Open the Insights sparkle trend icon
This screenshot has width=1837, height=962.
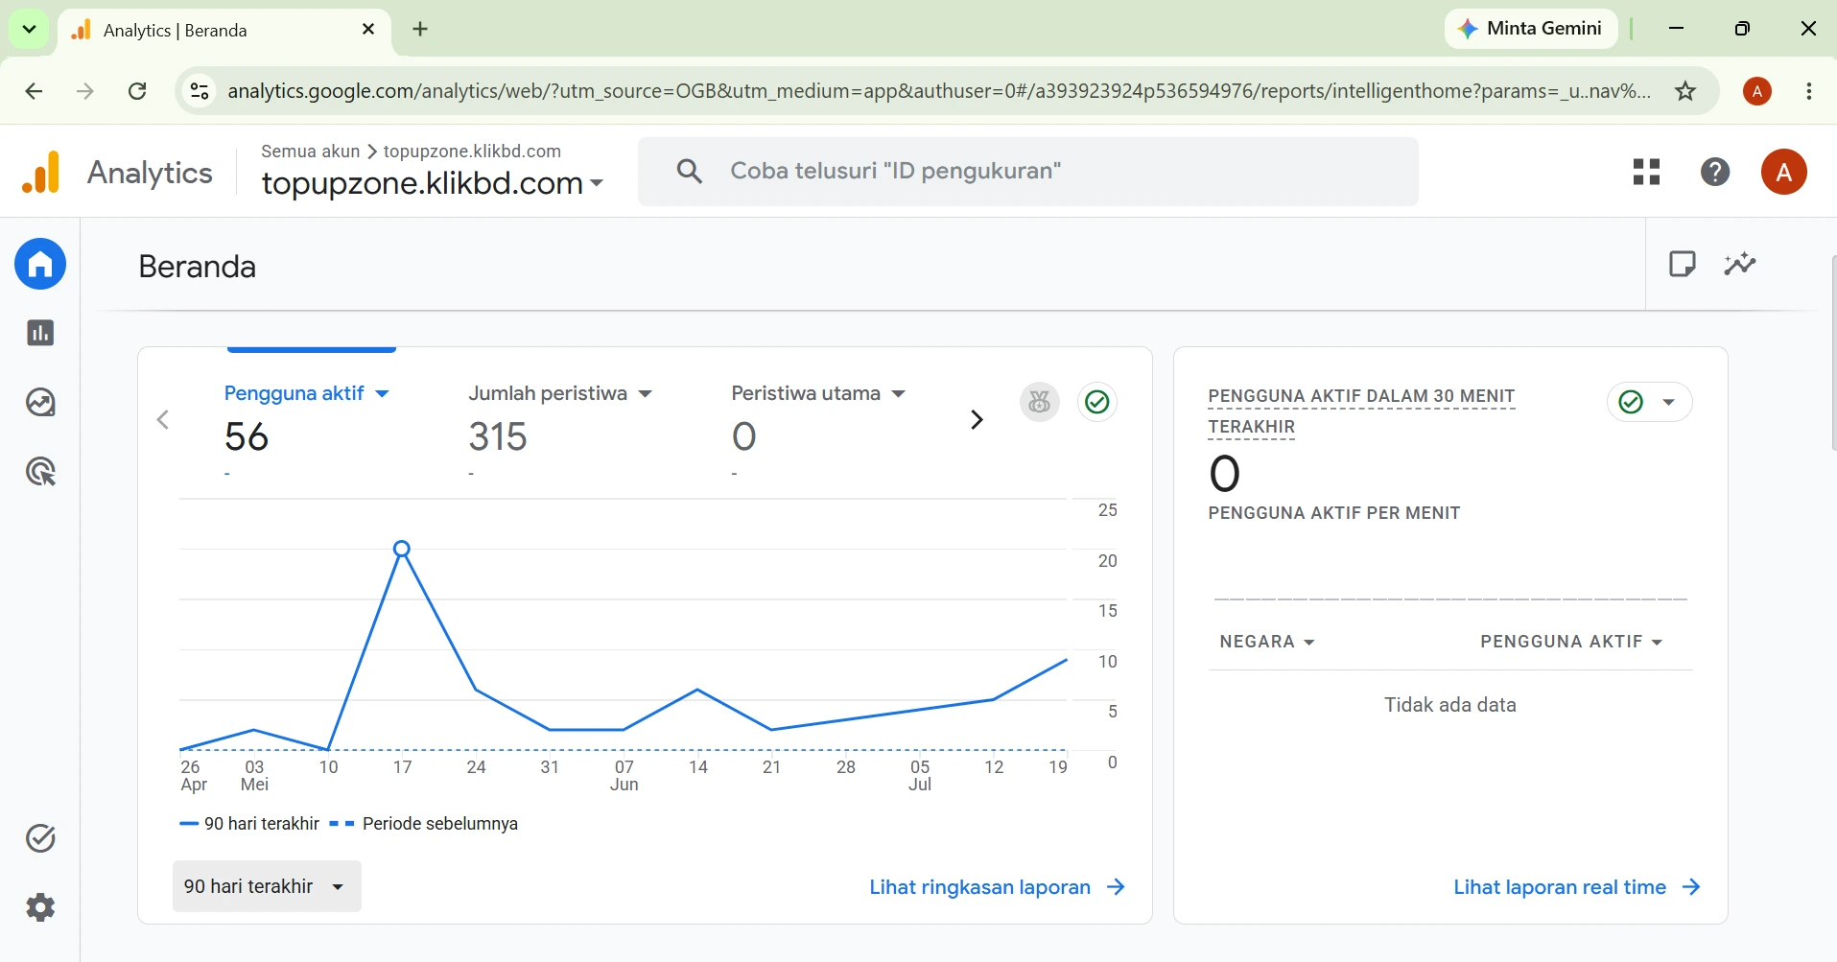point(1740,264)
